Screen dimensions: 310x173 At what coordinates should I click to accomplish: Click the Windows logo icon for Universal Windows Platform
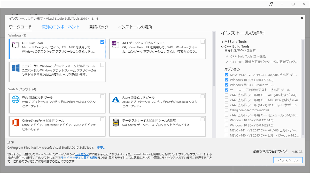[16, 68]
